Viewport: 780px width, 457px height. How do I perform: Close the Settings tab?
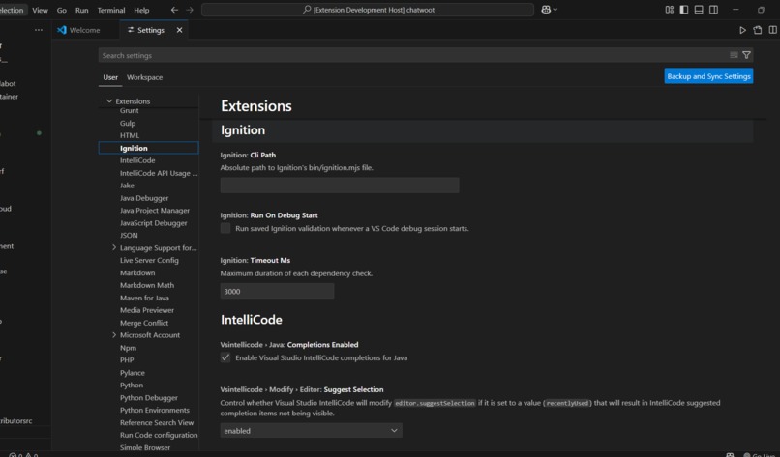pyautogui.click(x=180, y=30)
